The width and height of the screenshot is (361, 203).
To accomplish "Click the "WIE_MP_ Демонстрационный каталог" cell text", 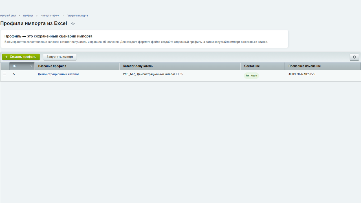I will tap(149, 74).
